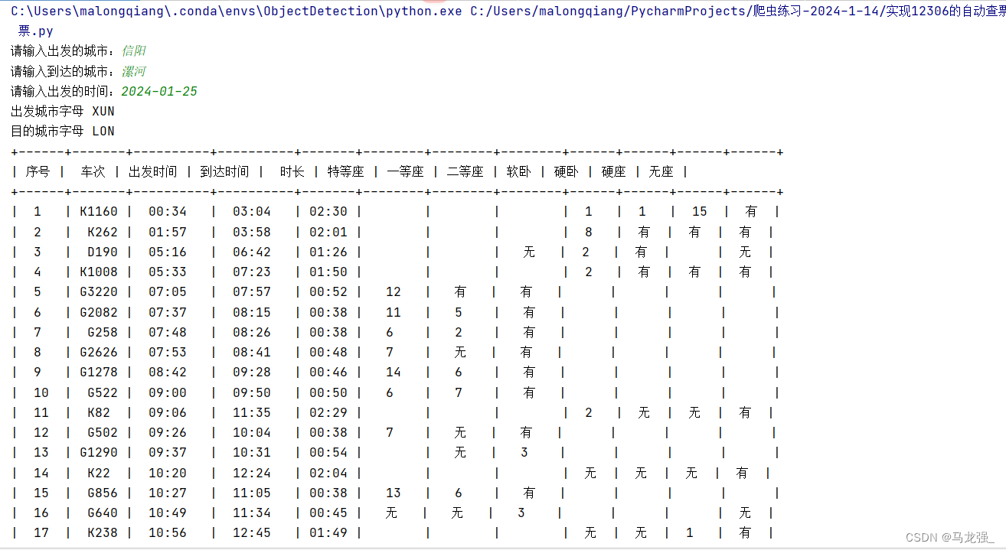Click the 车次 column header

(x=93, y=172)
